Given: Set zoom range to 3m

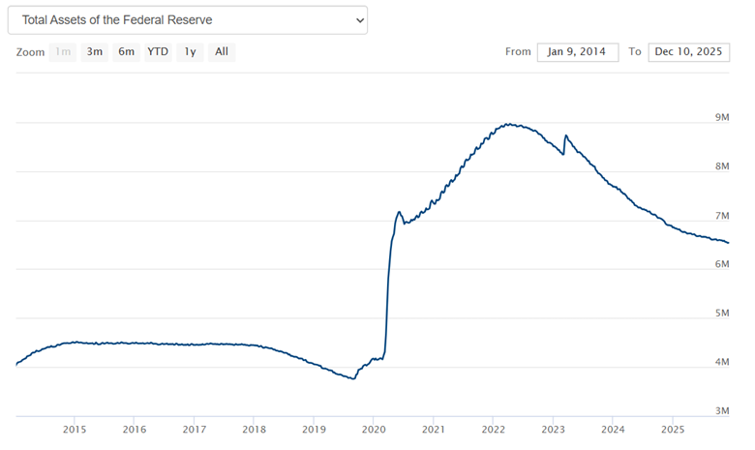Looking at the screenshot, I should point(94,51).
